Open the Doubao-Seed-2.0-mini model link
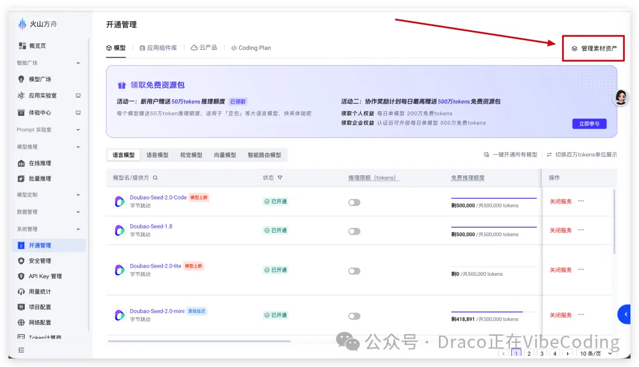The width and height of the screenshot is (639, 367). [157, 311]
